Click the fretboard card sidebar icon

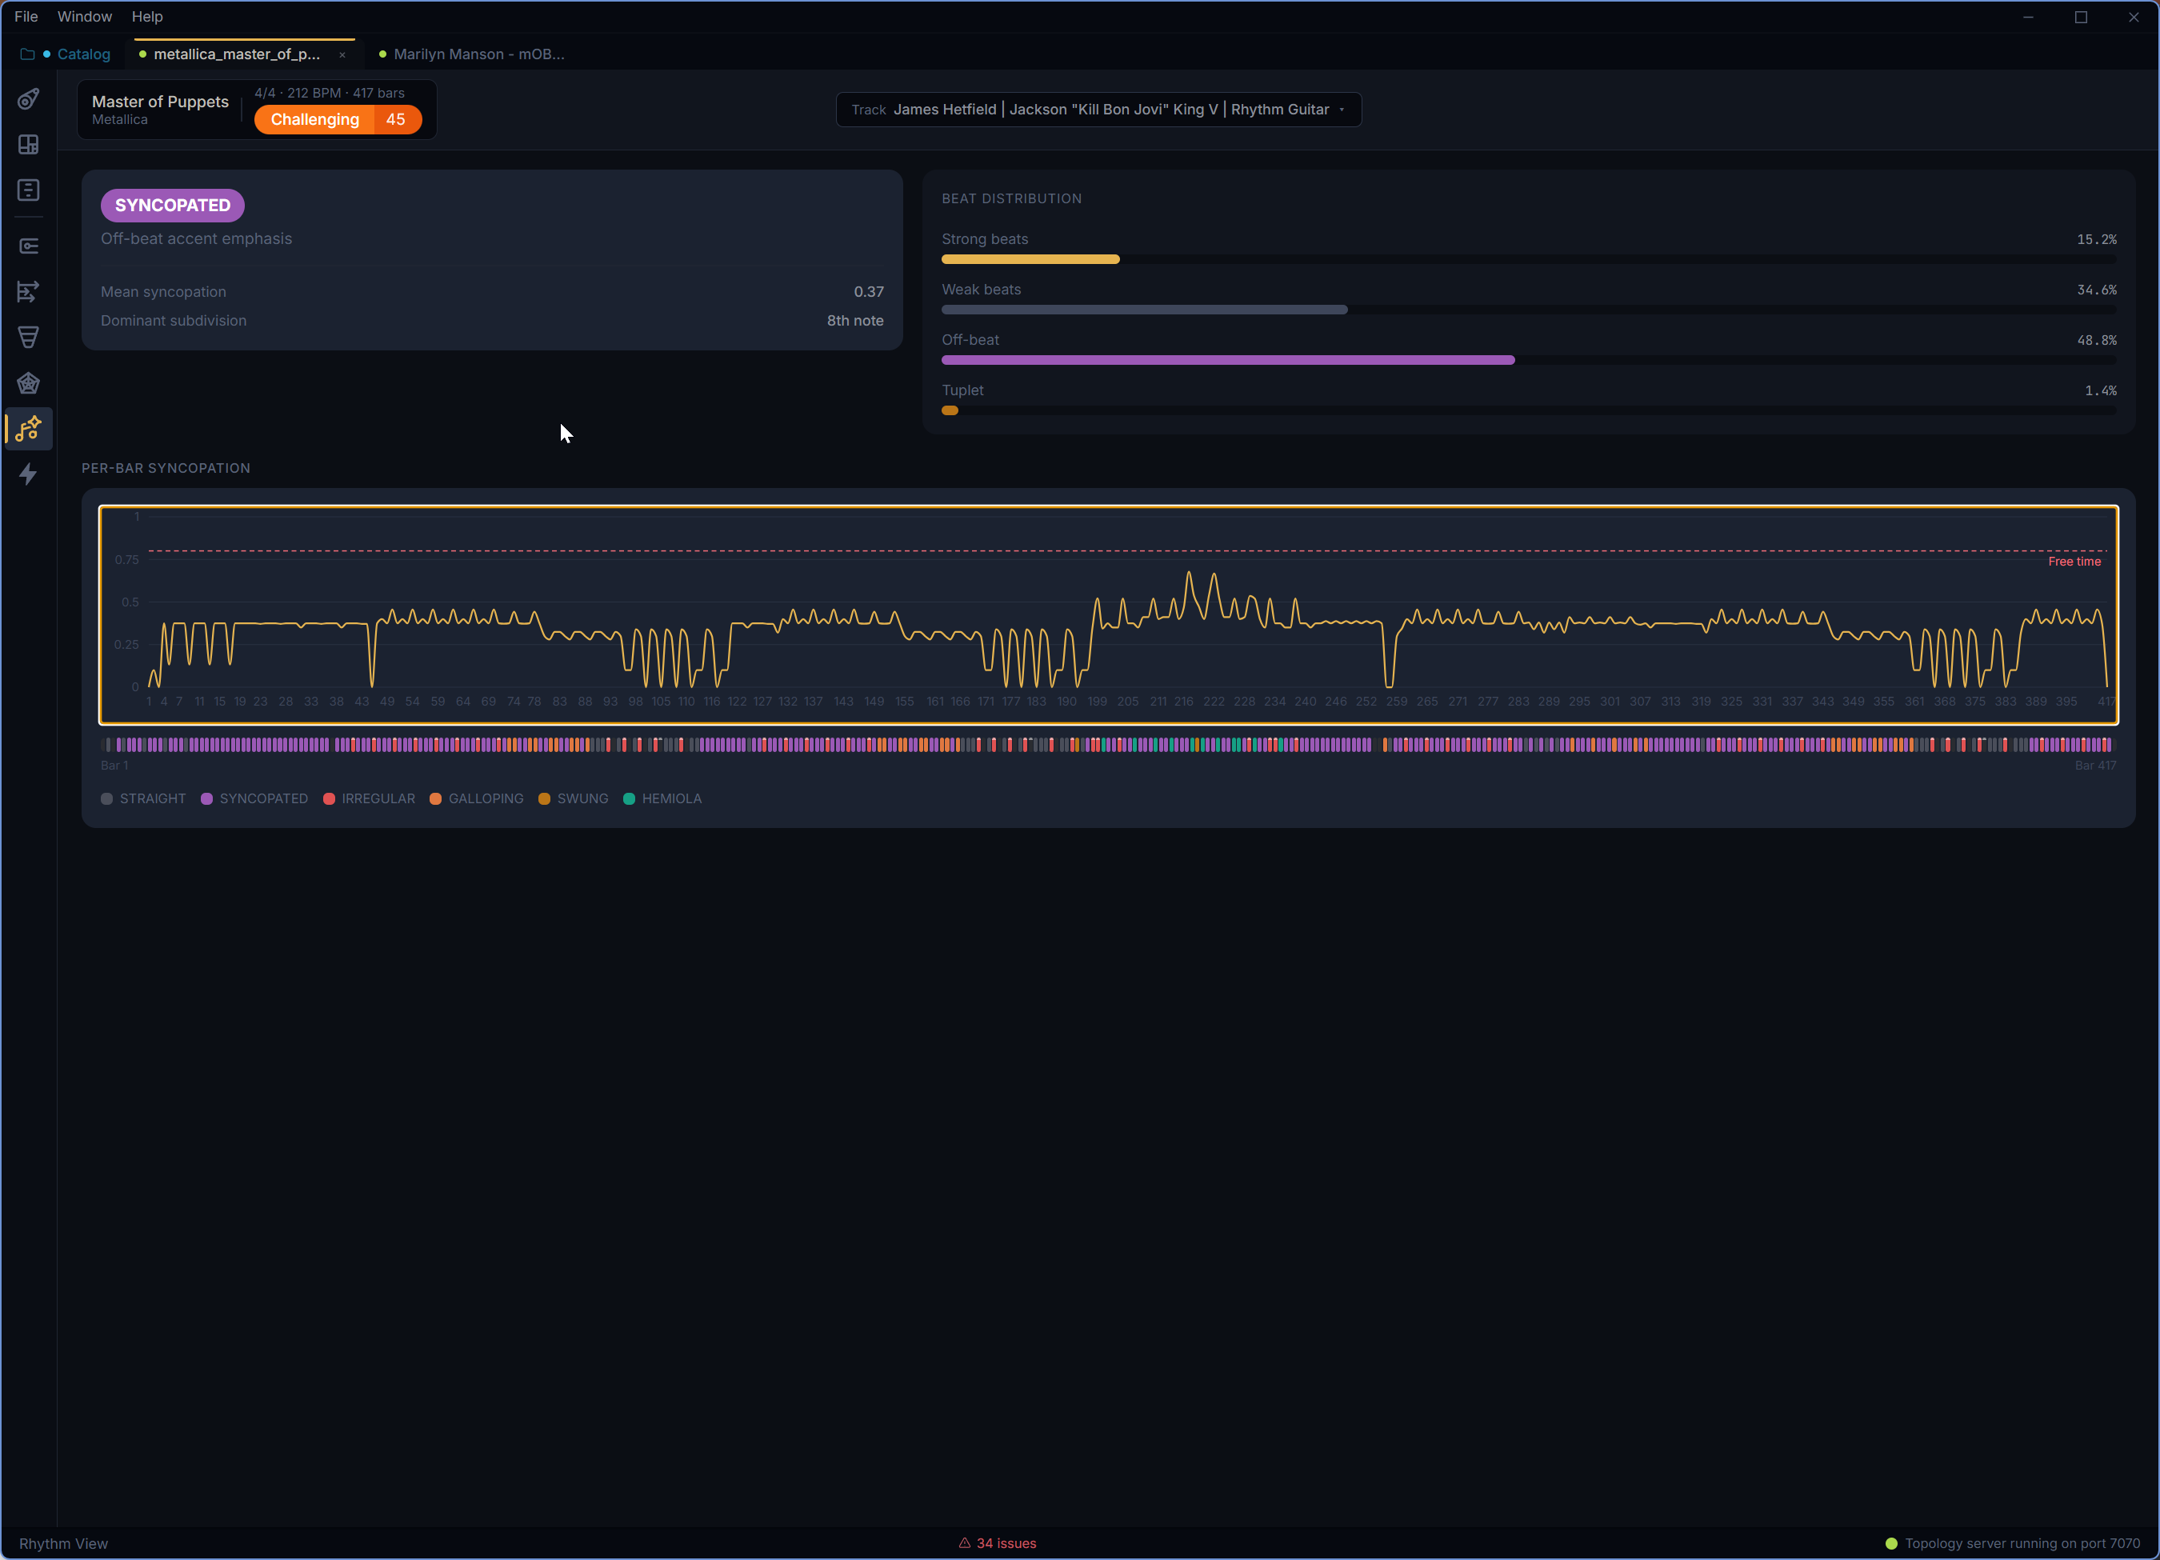[x=29, y=246]
